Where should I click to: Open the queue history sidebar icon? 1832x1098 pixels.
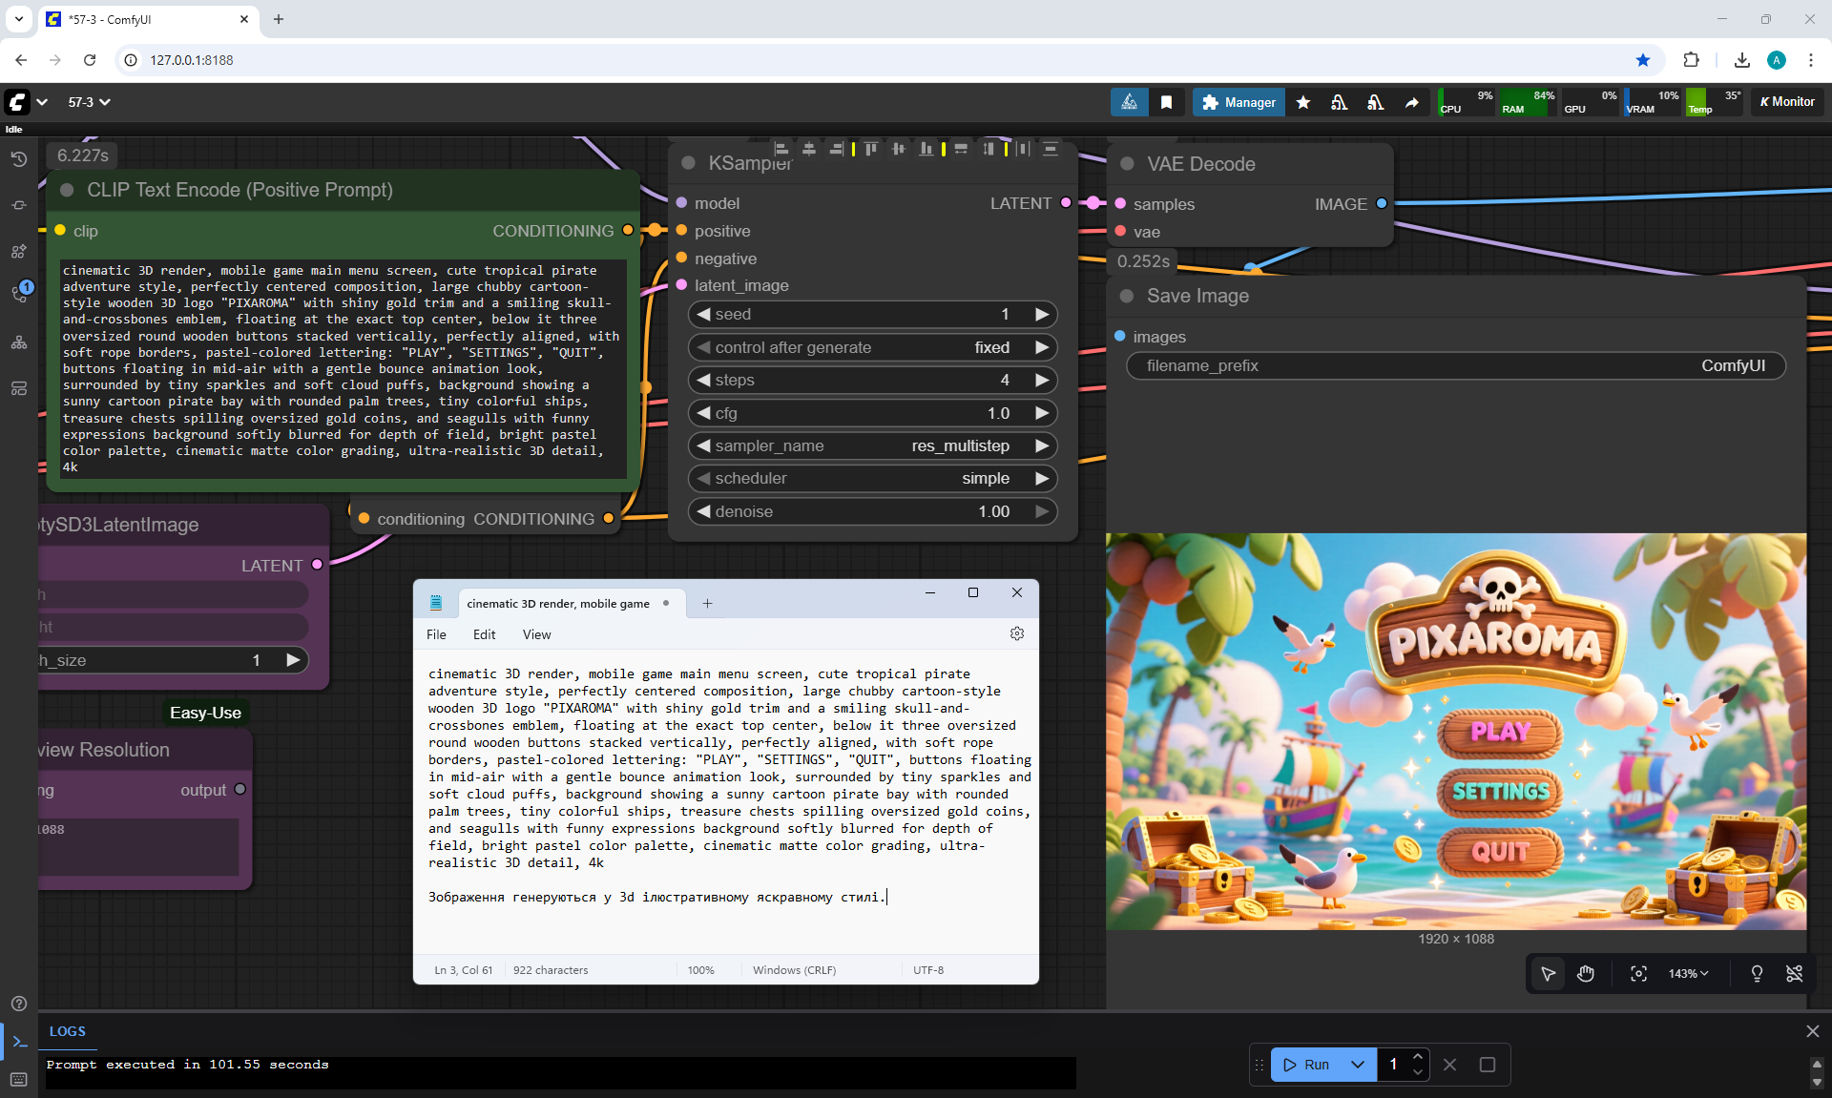click(x=18, y=159)
